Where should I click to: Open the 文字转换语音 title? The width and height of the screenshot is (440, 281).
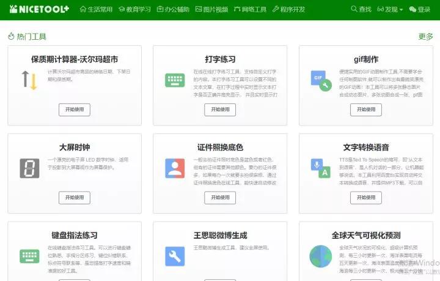pos(366,148)
